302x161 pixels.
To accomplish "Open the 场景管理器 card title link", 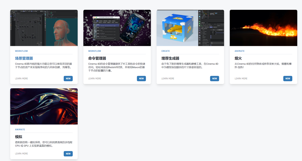I will (x=24, y=58).
